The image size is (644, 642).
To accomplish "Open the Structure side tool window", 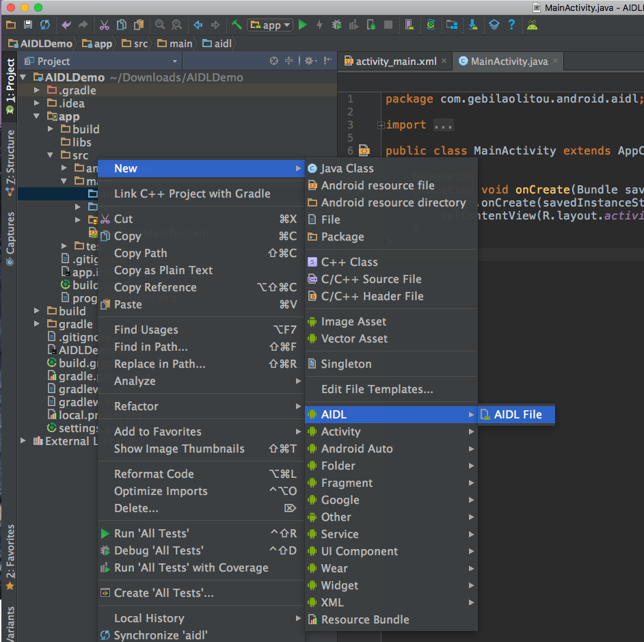I will [x=10, y=162].
